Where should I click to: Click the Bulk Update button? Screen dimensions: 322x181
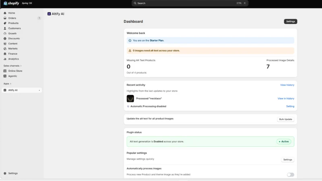coord(285,119)
